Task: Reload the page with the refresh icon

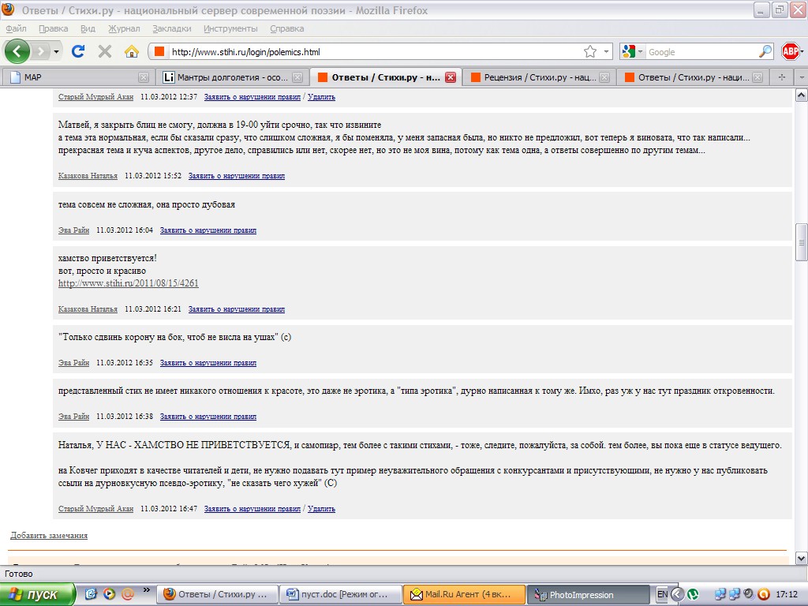Action: (78, 51)
